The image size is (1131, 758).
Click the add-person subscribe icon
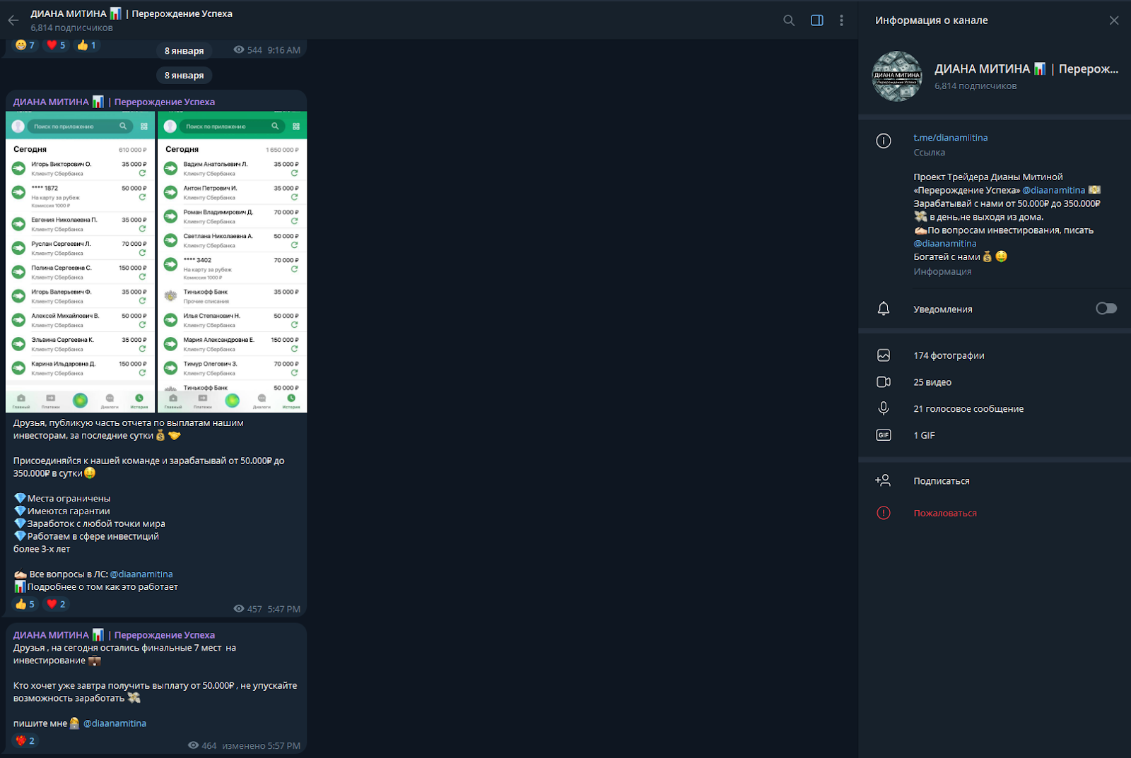883,480
